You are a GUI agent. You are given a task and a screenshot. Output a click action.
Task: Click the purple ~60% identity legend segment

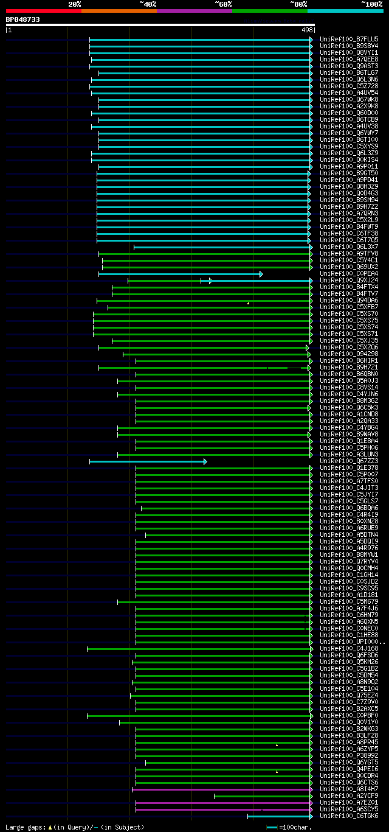pos(194,11)
